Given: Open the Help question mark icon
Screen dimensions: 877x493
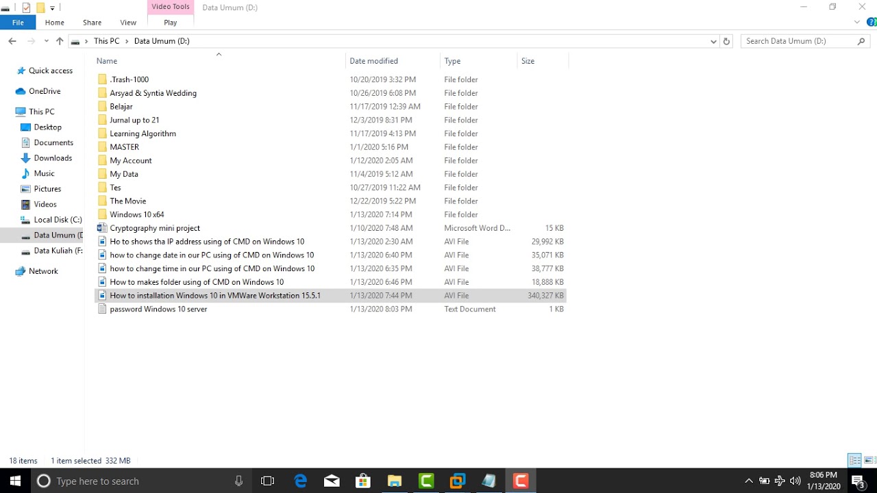Looking at the screenshot, I should point(870,22).
